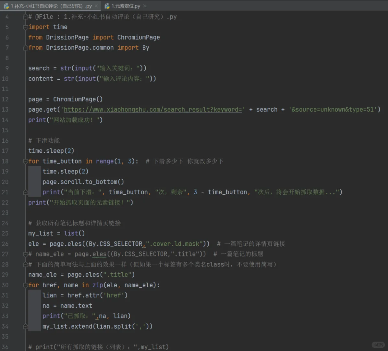388x351 pixels.
Task: Click the fold end marker at line 28
Action: point(25,265)
